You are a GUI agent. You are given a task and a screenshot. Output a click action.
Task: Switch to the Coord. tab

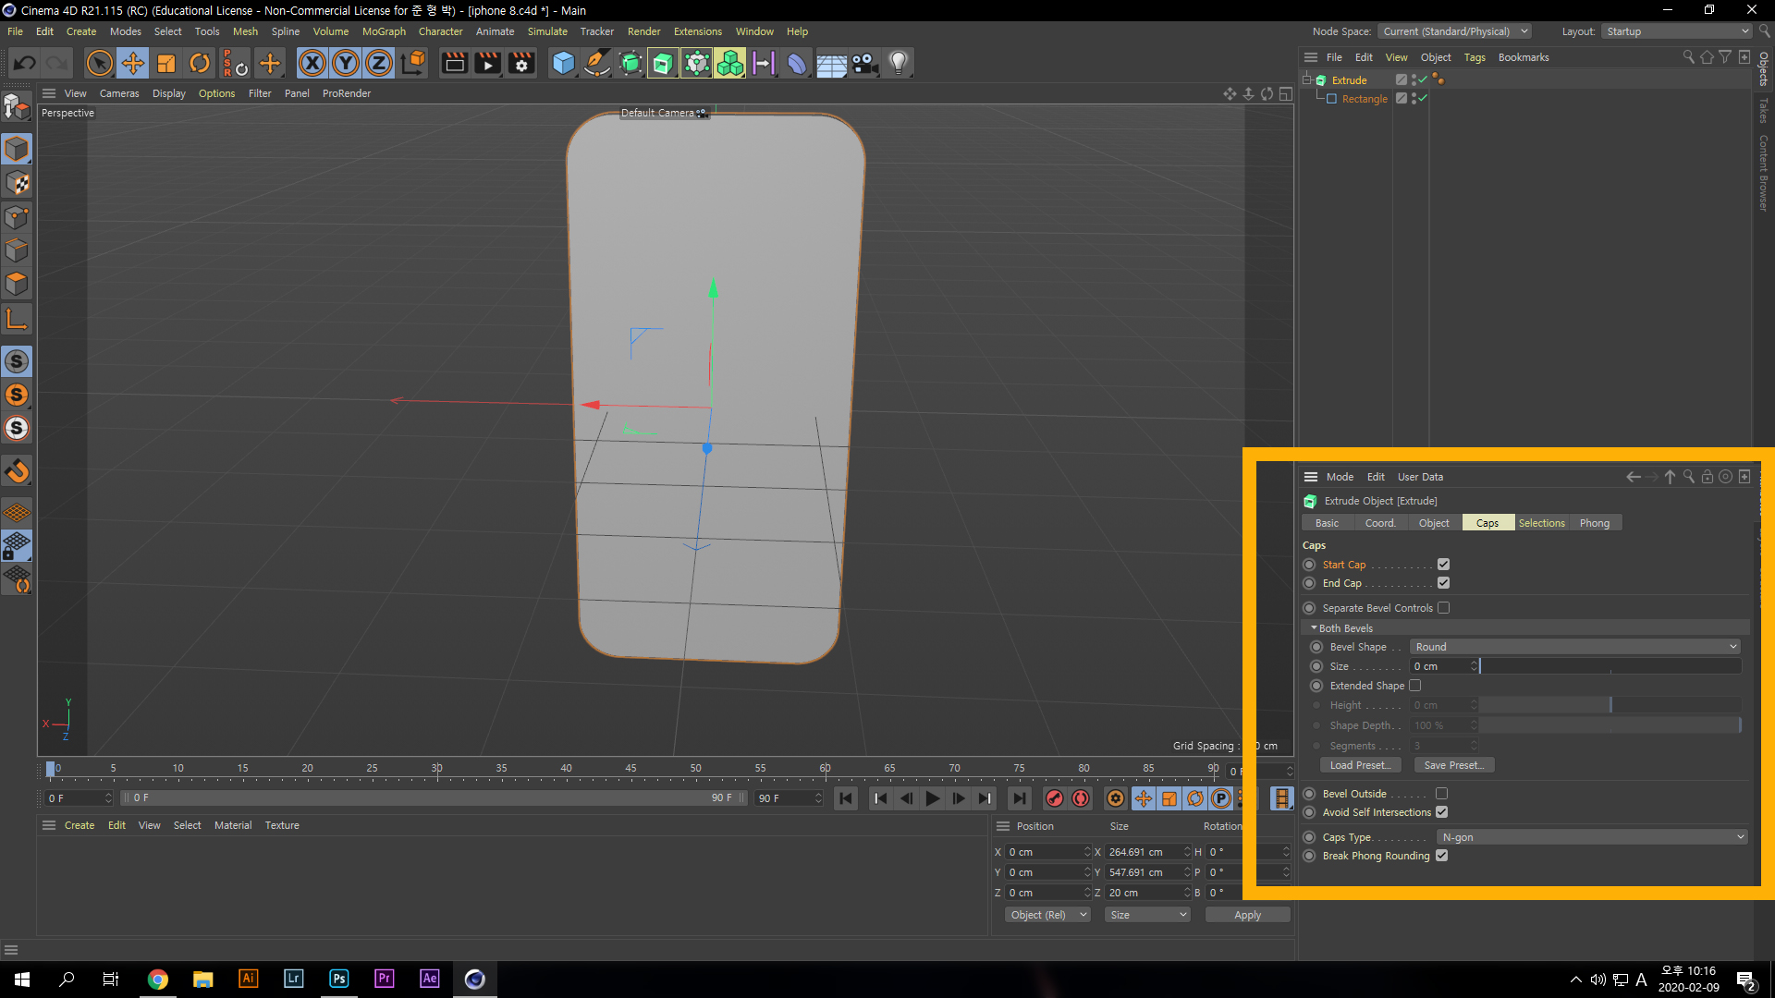pyautogui.click(x=1380, y=523)
